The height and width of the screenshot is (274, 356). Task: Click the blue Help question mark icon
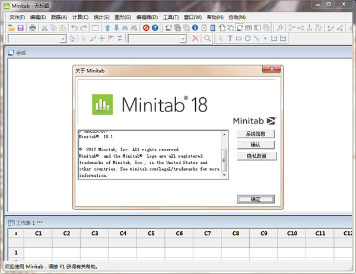155,28
